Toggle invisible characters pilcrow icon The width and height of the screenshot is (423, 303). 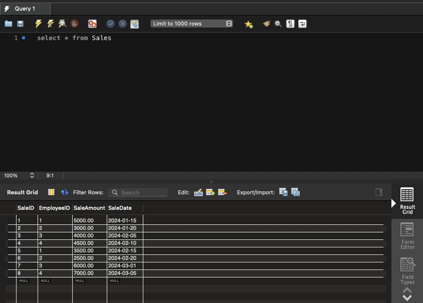tap(290, 24)
